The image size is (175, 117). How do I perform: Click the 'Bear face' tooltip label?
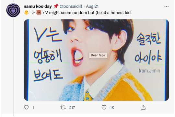click(x=98, y=55)
